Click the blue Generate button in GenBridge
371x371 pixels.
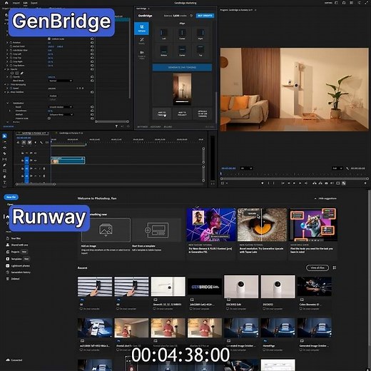[182, 67]
